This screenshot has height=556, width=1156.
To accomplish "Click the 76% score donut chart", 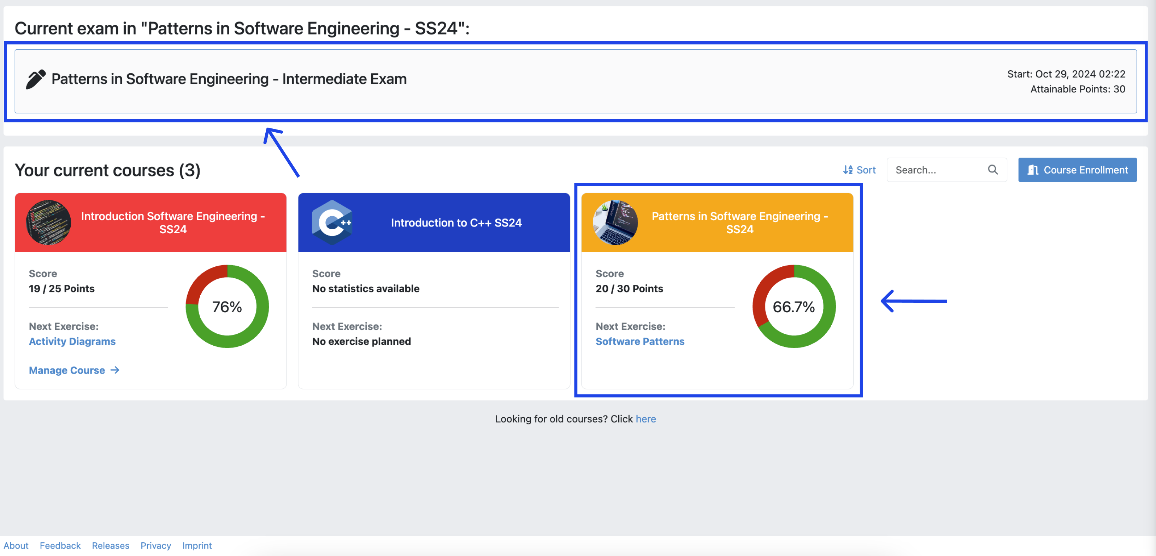I will coord(227,307).
